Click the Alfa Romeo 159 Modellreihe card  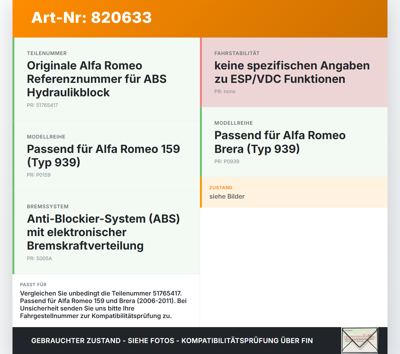click(x=106, y=156)
